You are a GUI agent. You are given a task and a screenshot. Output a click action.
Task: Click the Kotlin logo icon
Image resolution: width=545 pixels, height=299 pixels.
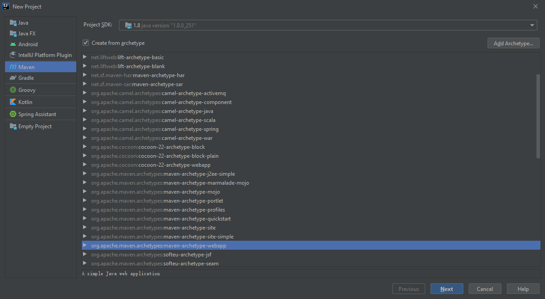tap(13, 102)
